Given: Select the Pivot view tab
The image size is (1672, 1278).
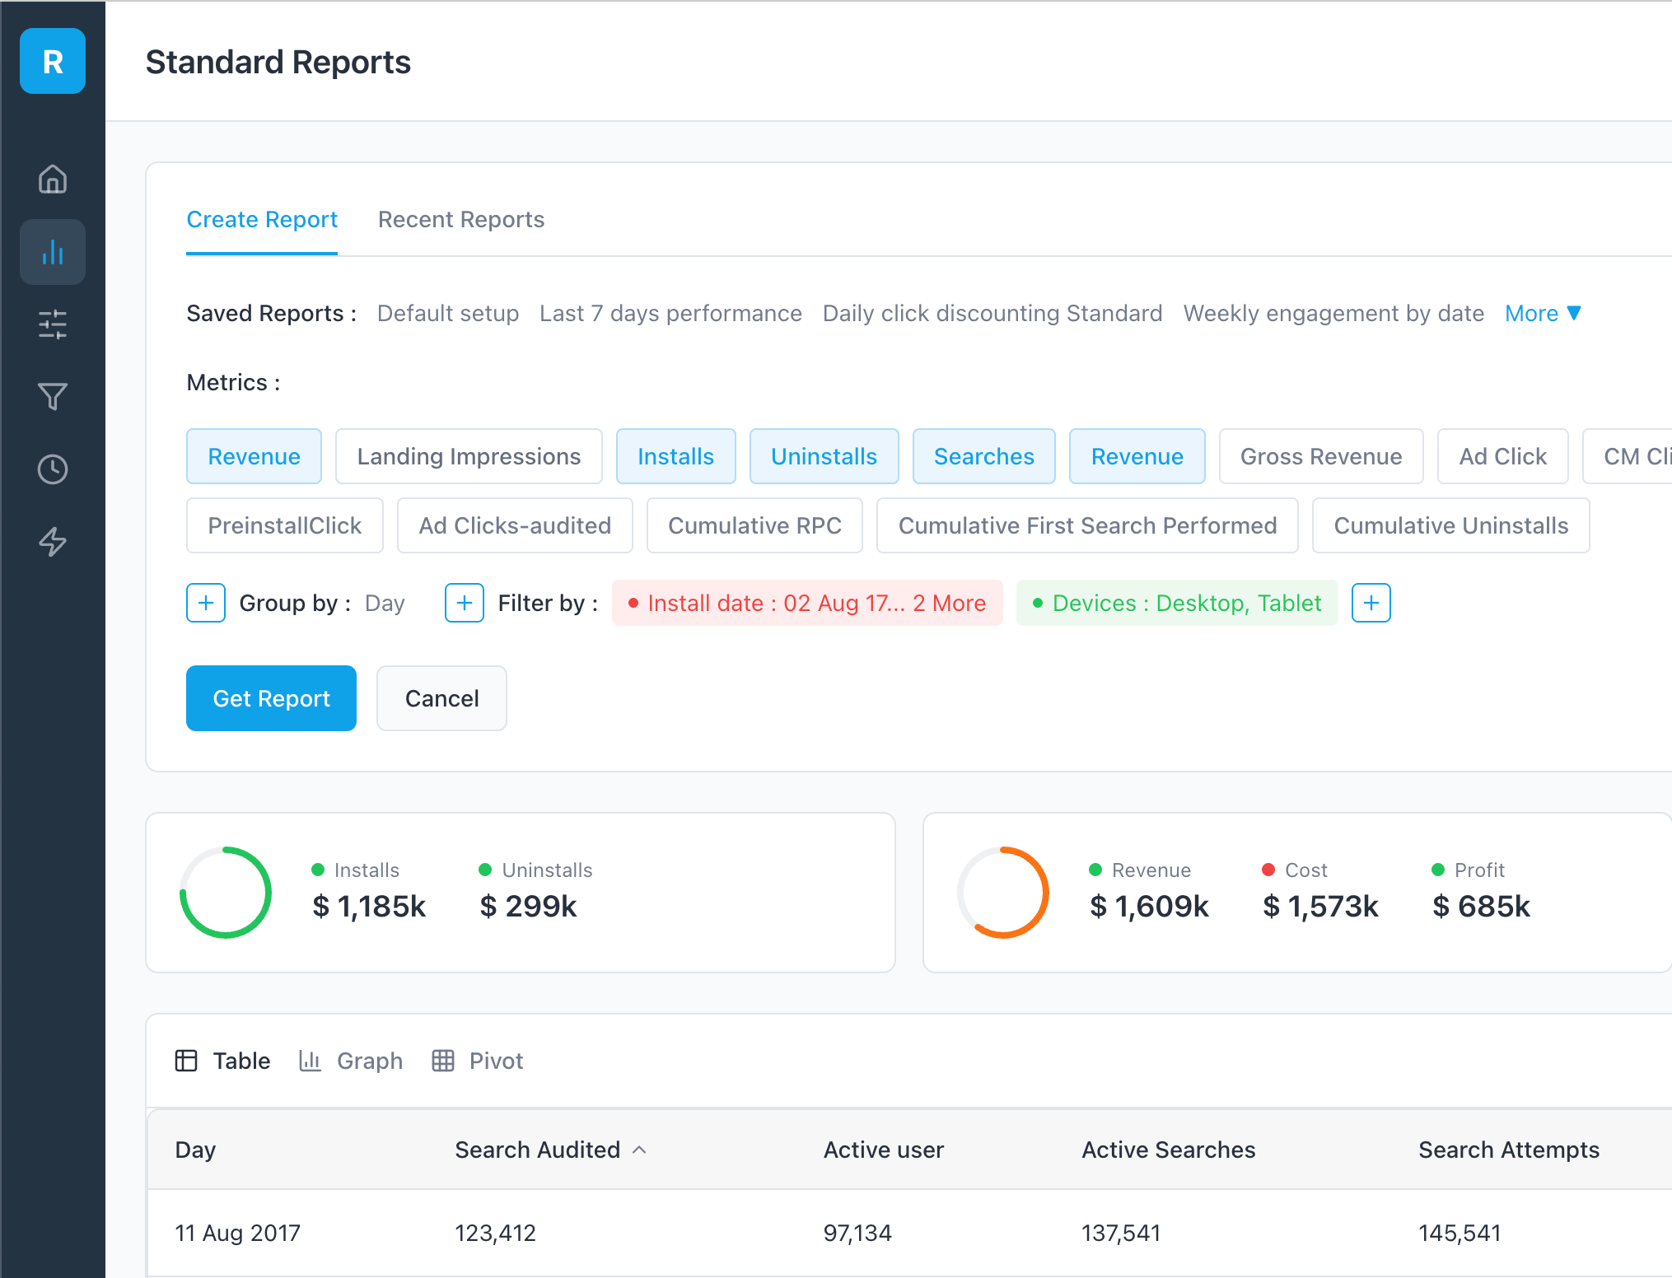Looking at the screenshot, I should (x=478, y=1061).
